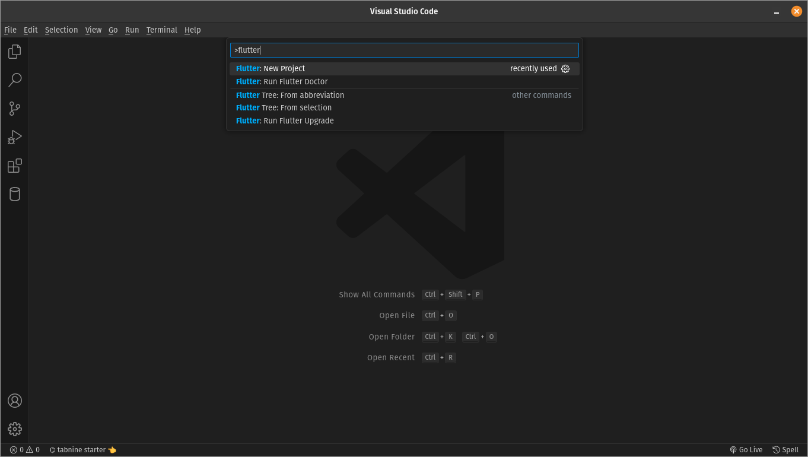
Task: Close the Visual Studio Code window
Action: click(x=796, y=11)
